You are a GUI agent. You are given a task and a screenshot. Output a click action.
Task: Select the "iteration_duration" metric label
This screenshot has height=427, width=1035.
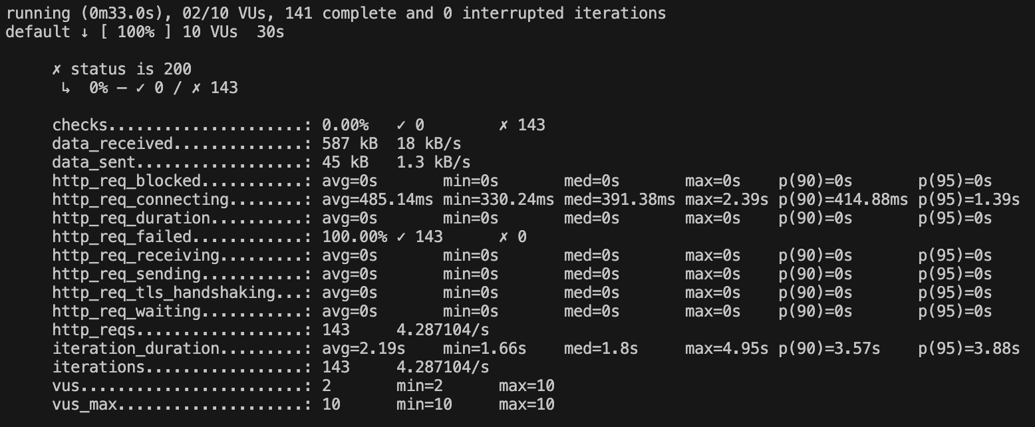136,349
